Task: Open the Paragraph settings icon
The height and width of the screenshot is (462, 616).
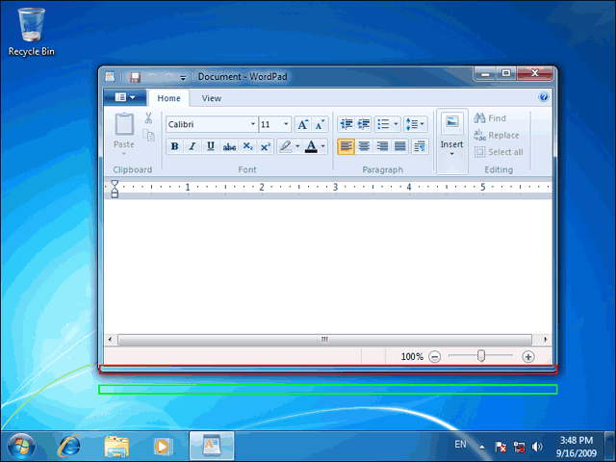Action: [x=420, y=146]
